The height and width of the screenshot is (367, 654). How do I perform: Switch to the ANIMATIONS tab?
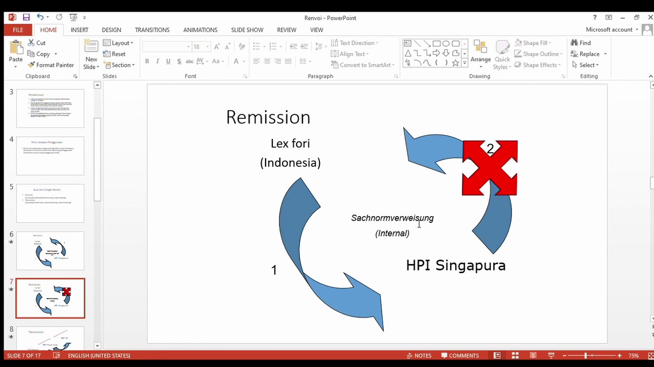[x=200, y=30]
